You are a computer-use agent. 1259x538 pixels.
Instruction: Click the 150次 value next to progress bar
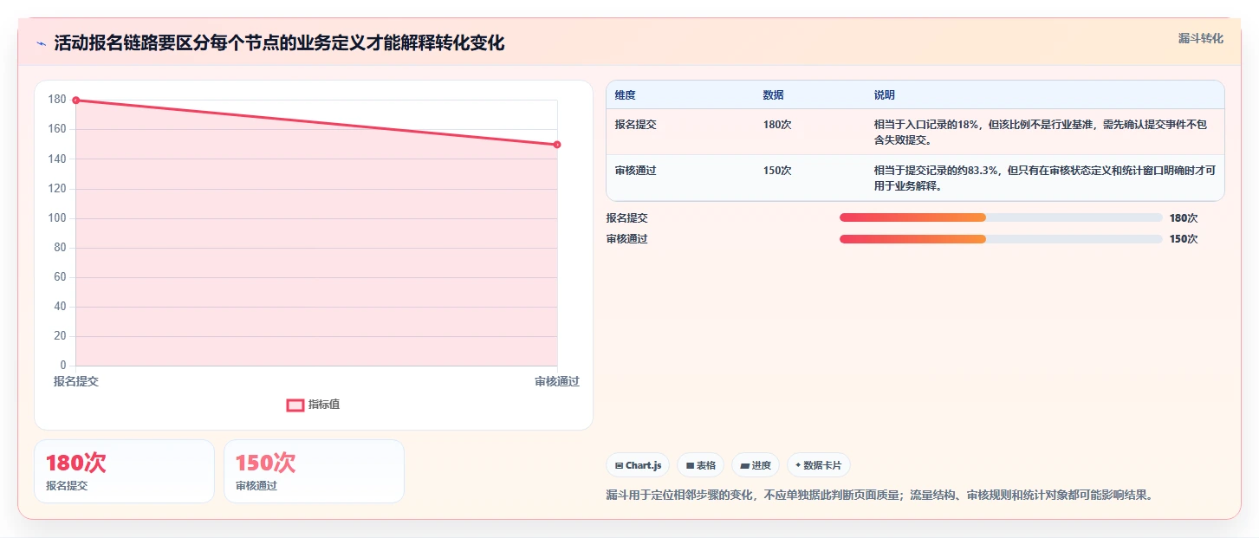(1184, 239)
